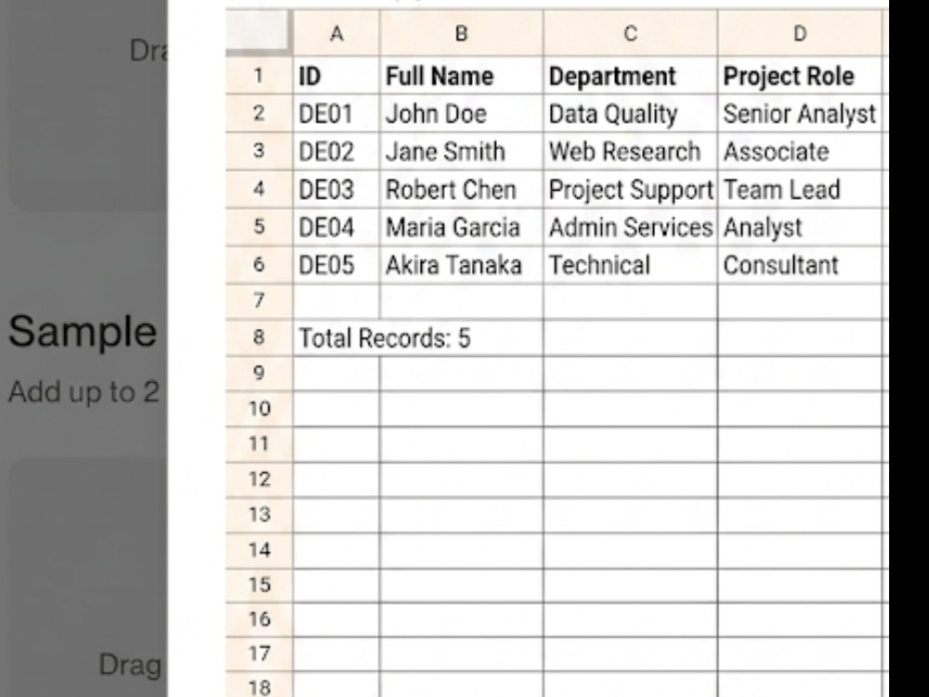
Task: Select column B header
Action: point(461,33)
